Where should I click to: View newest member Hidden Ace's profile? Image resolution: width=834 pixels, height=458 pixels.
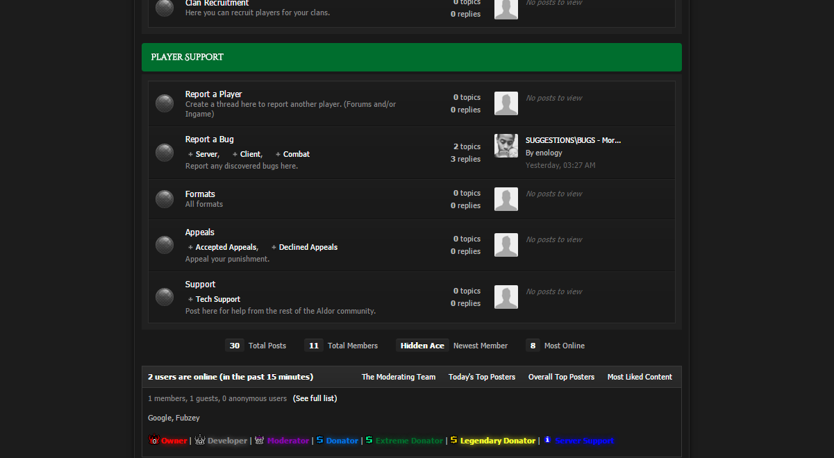coord(422,346)
